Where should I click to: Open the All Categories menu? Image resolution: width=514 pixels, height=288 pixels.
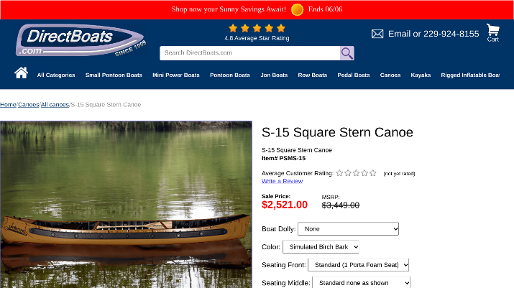(x=56, y=75)
